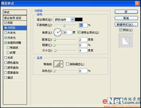
Task: Open the 混合模式 颜色加深 dropdown
Action: coord(64,19)
